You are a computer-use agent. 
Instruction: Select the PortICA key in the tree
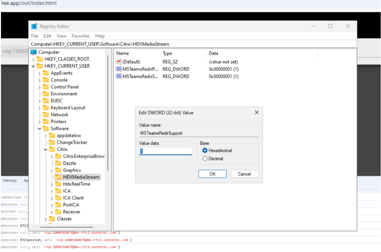(71, 205)
